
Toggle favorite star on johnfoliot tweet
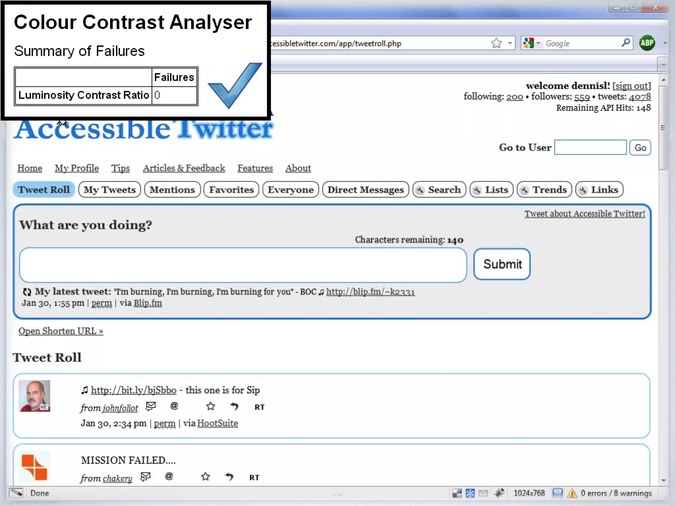[x=211, y=406]
